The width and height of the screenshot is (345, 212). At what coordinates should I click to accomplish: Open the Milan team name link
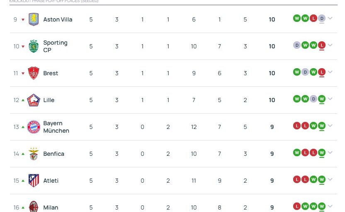(51, 207)
